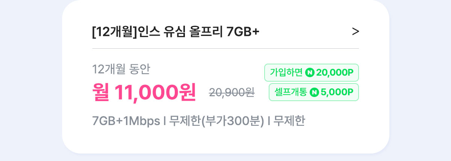Click the Naver N icon beside 20,000P
This screenshot has height=161, width=451.
pos(310,73)
